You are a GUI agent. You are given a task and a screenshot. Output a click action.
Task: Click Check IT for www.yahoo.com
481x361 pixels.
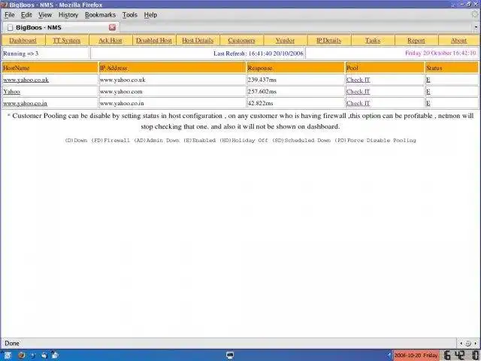pos(358,92)
